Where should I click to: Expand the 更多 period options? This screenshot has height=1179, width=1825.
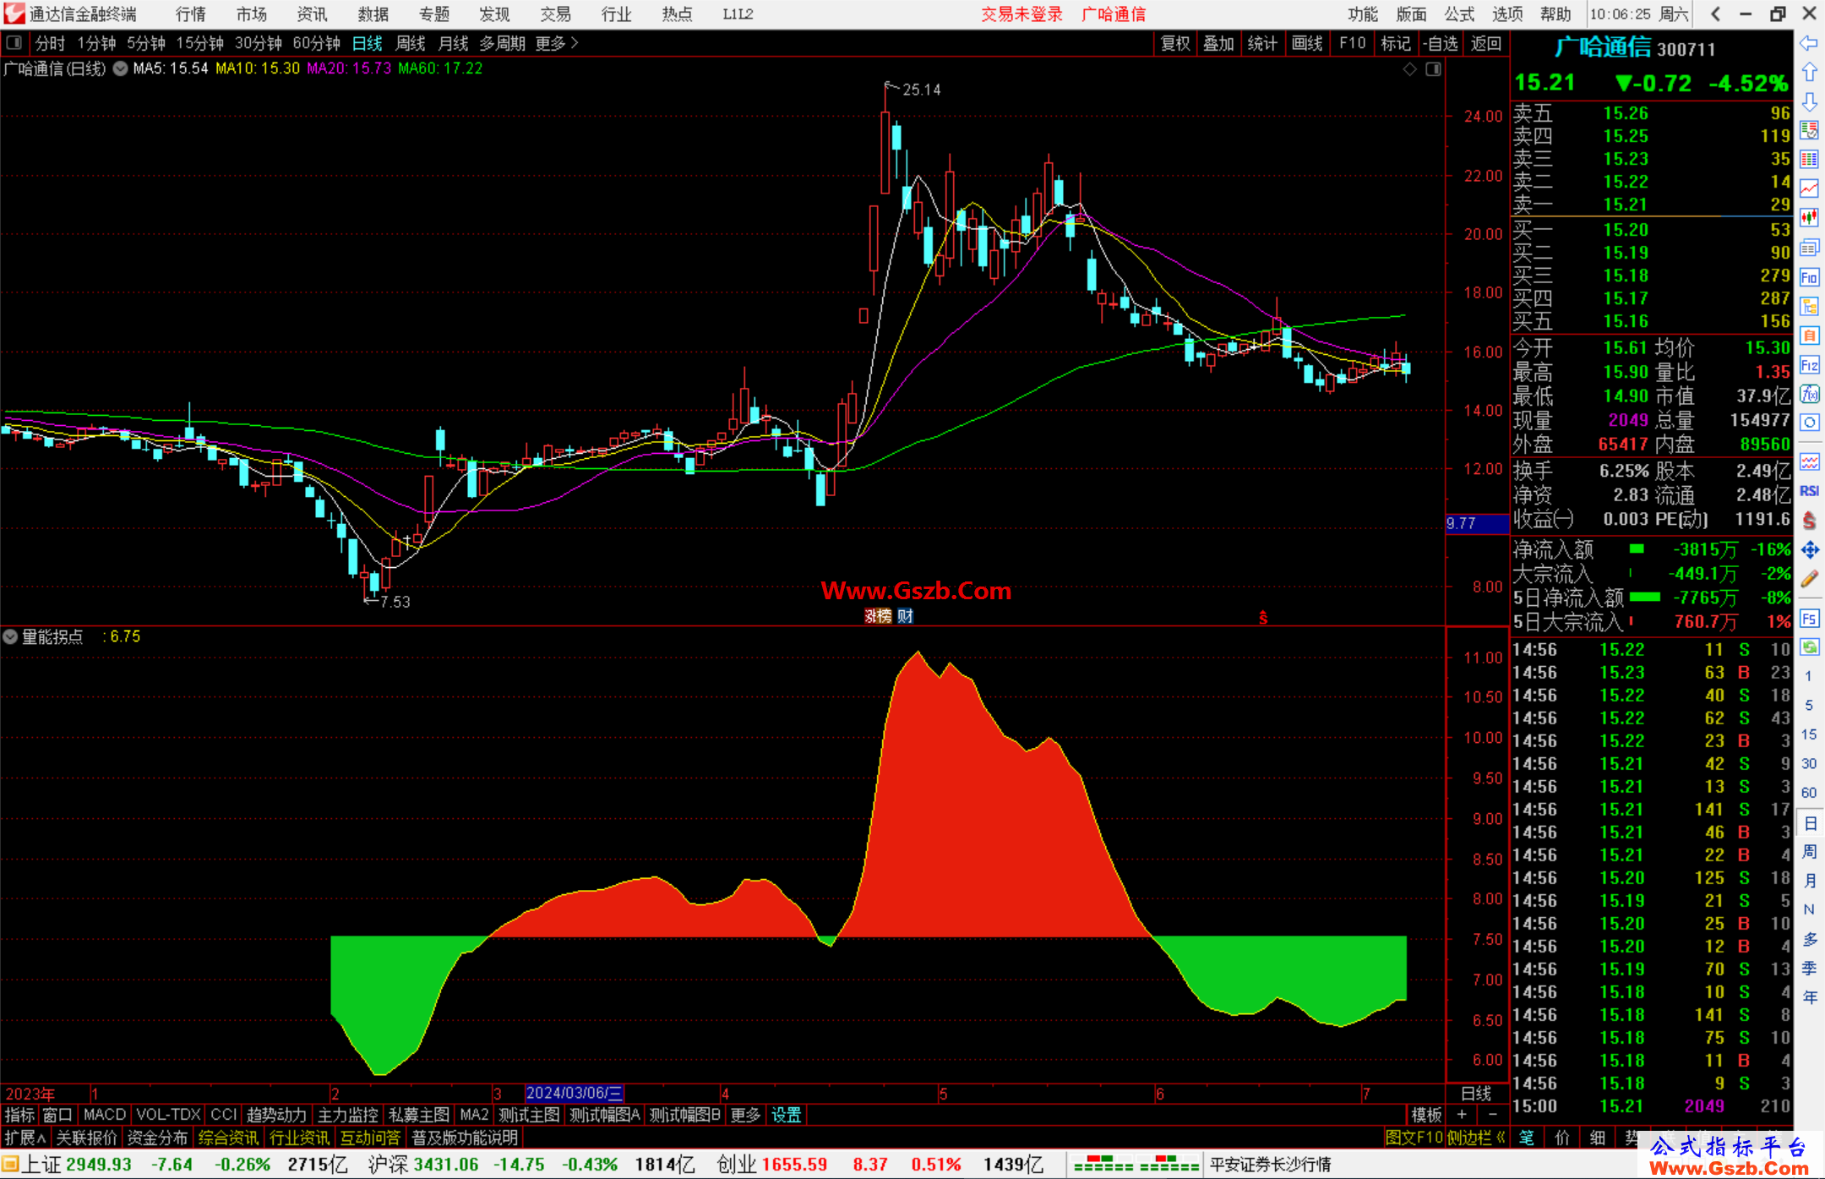pyautogui.click(x=556, y=43)
